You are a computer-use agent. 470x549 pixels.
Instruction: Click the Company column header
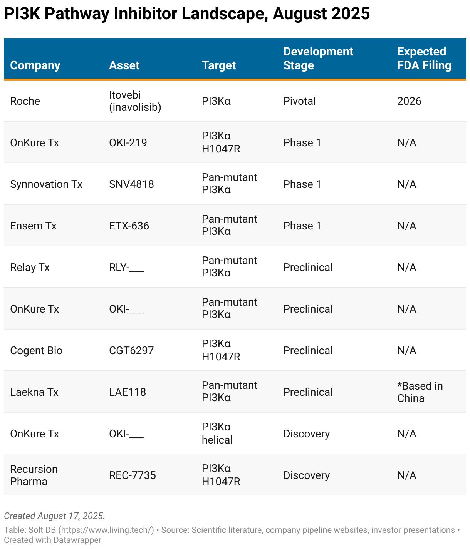click(35, 65)
